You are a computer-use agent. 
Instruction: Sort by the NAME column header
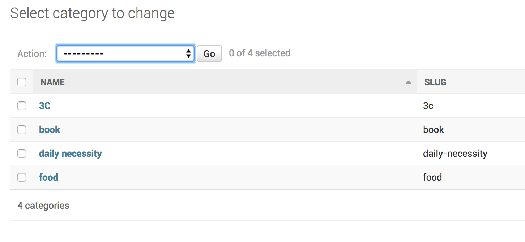coord(53,82)
